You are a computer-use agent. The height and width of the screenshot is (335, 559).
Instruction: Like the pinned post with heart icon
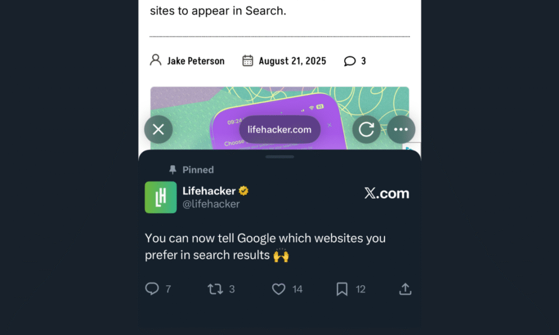tap(278, 289)
